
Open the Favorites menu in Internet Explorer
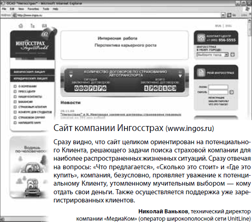click(x=33, y=9)
